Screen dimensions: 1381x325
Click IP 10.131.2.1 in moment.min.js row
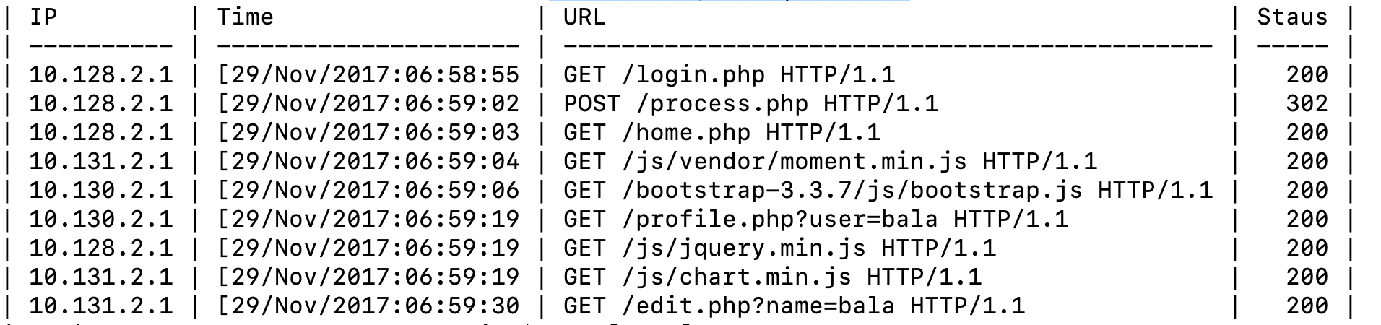[101, 162]
